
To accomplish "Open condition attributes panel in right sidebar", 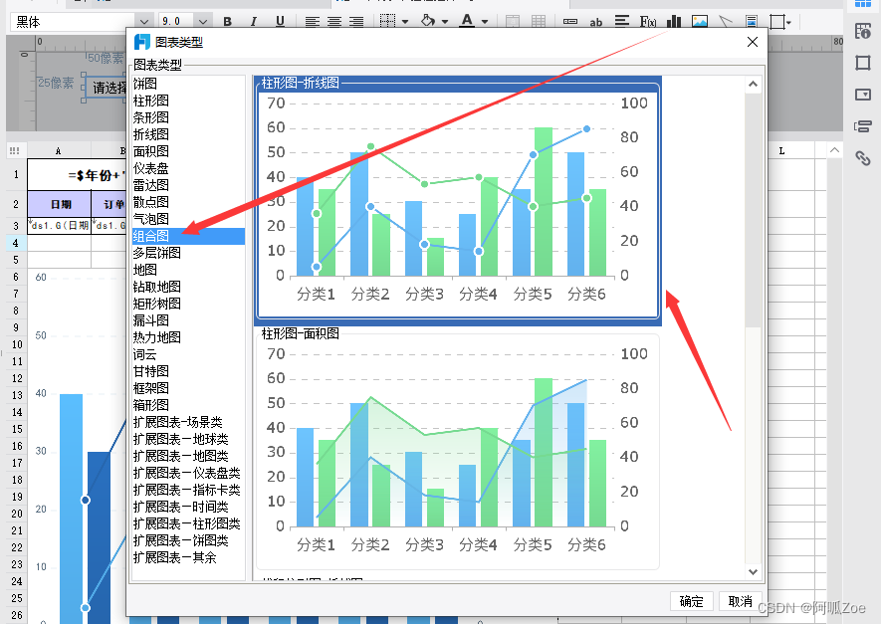I will (863, 125).
